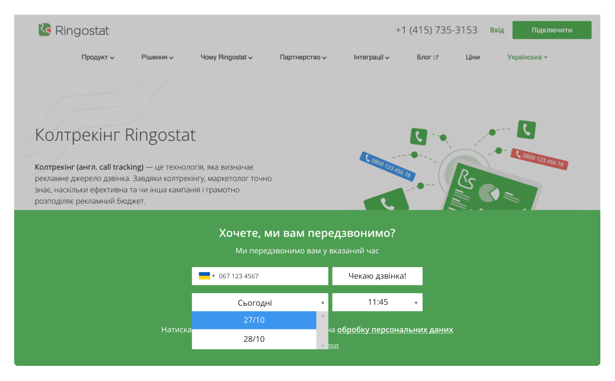The image size is (615, 381).
Task: Expand the Рішення menu
Action: 158,57
